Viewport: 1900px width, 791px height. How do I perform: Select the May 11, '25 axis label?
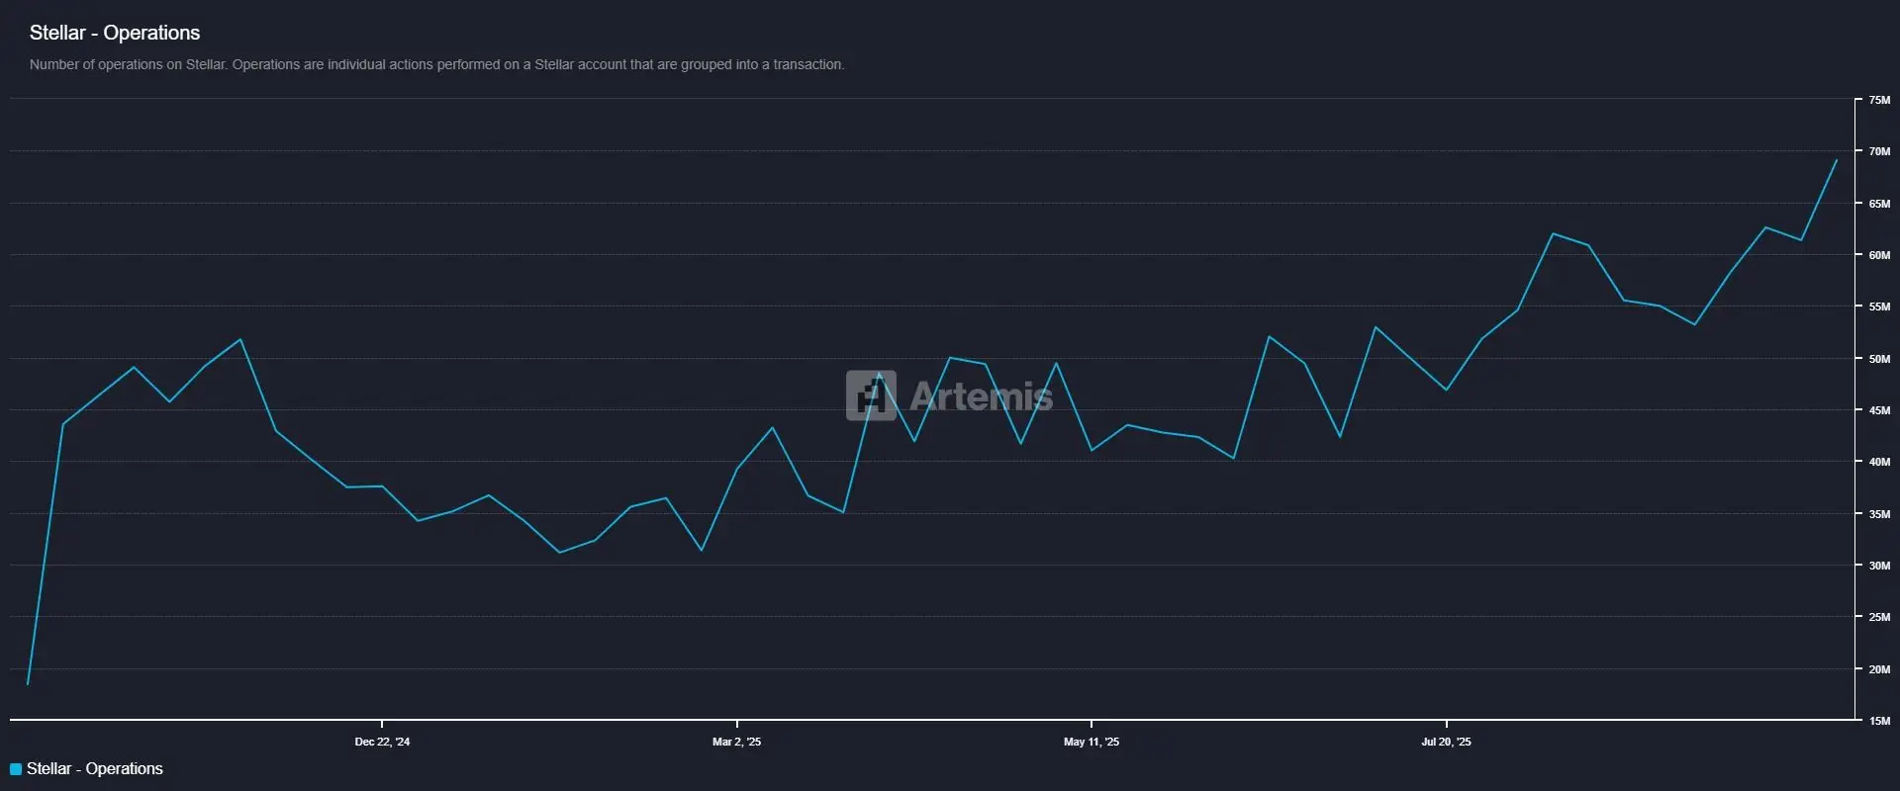[1091, 742]
